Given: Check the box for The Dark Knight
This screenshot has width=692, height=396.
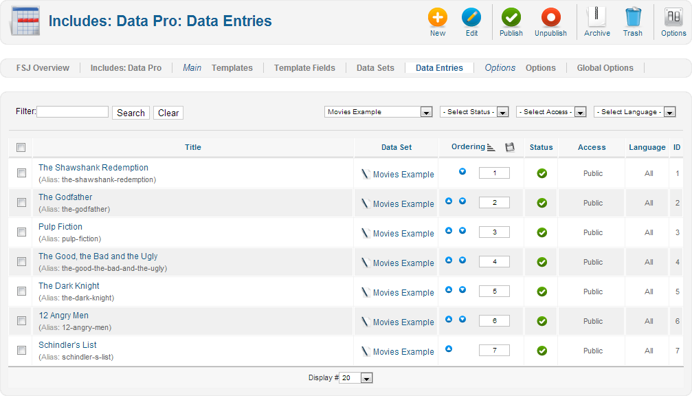Looking at the screenshot, I should (x=21, y=291).
